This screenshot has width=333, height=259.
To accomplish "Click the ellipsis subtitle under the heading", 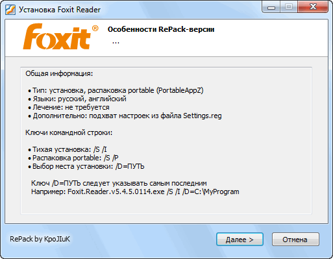I will coord(116,42).
